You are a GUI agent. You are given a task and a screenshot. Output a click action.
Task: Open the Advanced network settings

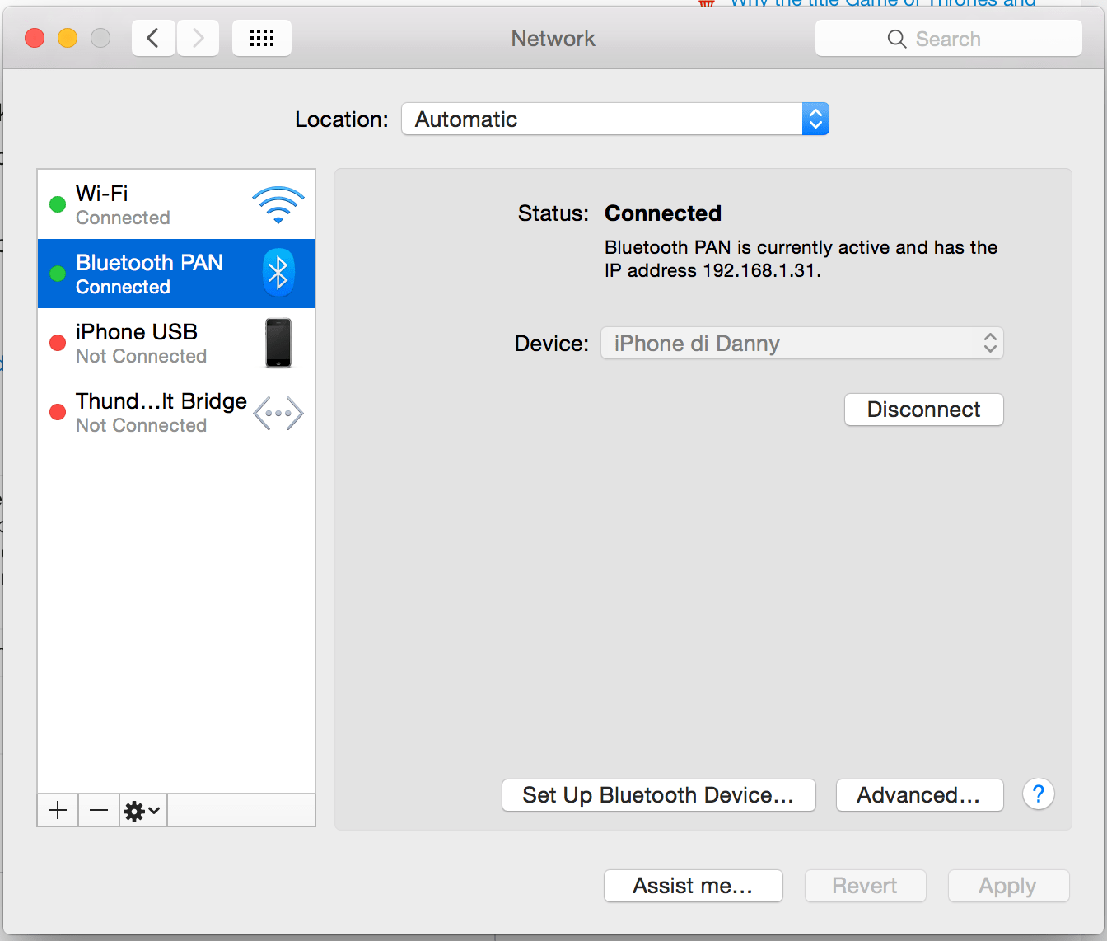pyautogui.click(x=919, y=794)
